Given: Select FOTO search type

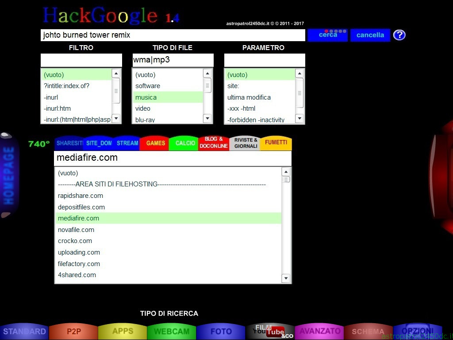Looking at the screenshot, I should (x=221, y=331).
